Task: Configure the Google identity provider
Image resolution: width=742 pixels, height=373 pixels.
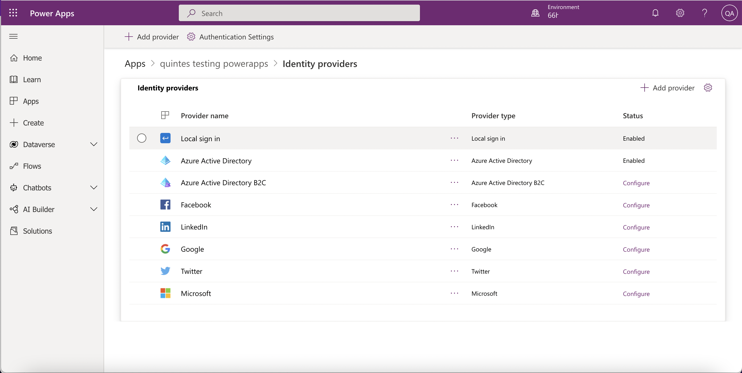Action: [x=636, y=249]
